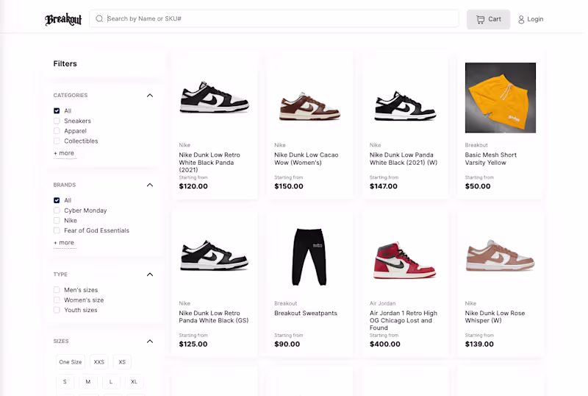Open black Breakout Sweatpants image
Viewport: 588px width, 396px height.
pos(309,256)
